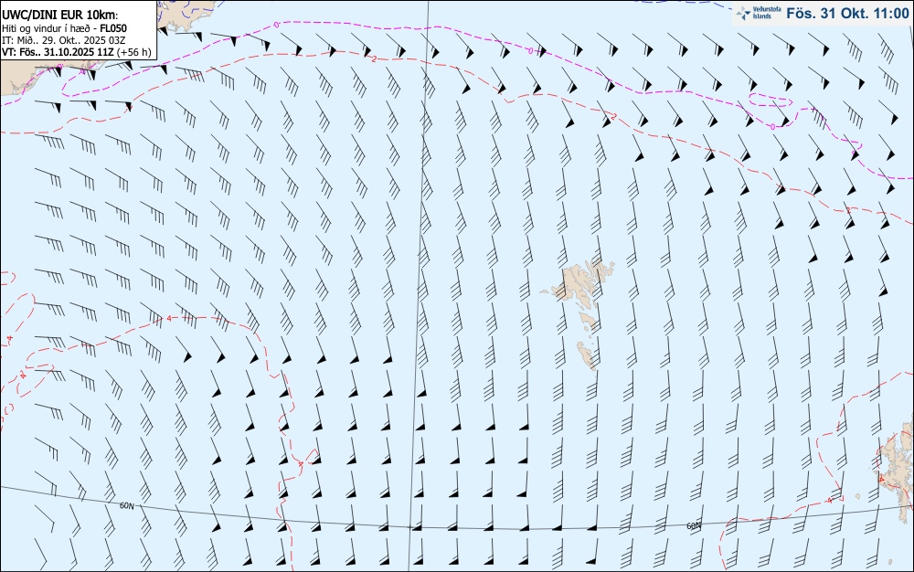Click the southernmost Faroe island (Suðuroy)
The image size is (914, 572).
tap(587, 355)
